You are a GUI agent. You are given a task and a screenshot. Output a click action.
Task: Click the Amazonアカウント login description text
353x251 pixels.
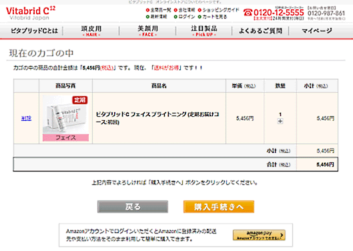click(x=141, y=235)
